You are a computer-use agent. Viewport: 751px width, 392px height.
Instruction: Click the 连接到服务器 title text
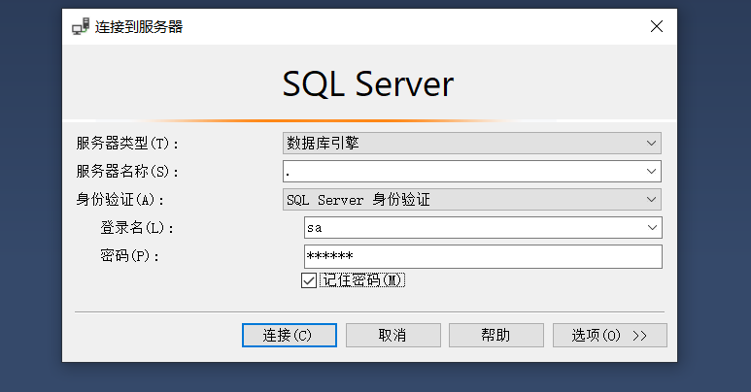coord(139,27)
